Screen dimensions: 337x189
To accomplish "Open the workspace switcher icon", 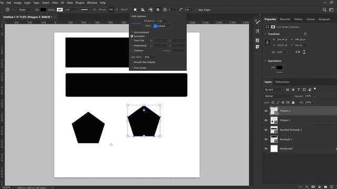I will pos(331,9).
